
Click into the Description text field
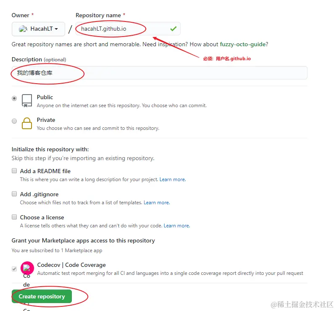[160, 73]
